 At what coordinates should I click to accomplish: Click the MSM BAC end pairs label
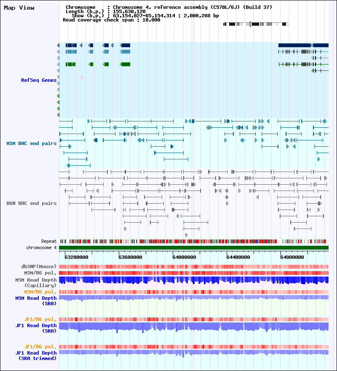pyautogui.click(x=32, y=143)
